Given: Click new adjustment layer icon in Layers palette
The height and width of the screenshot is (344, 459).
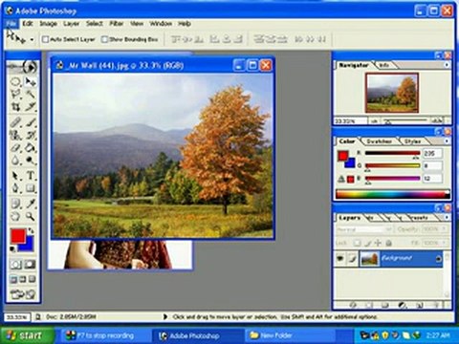Looking at the screenshot, I should coord(403,305).
